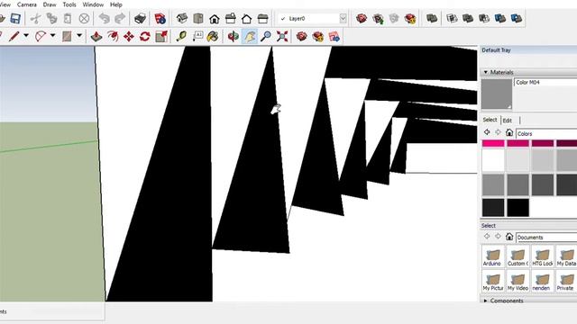The image size is (577, 324).
Task: Click the Color M04 material name field
Action: point(545,82)
